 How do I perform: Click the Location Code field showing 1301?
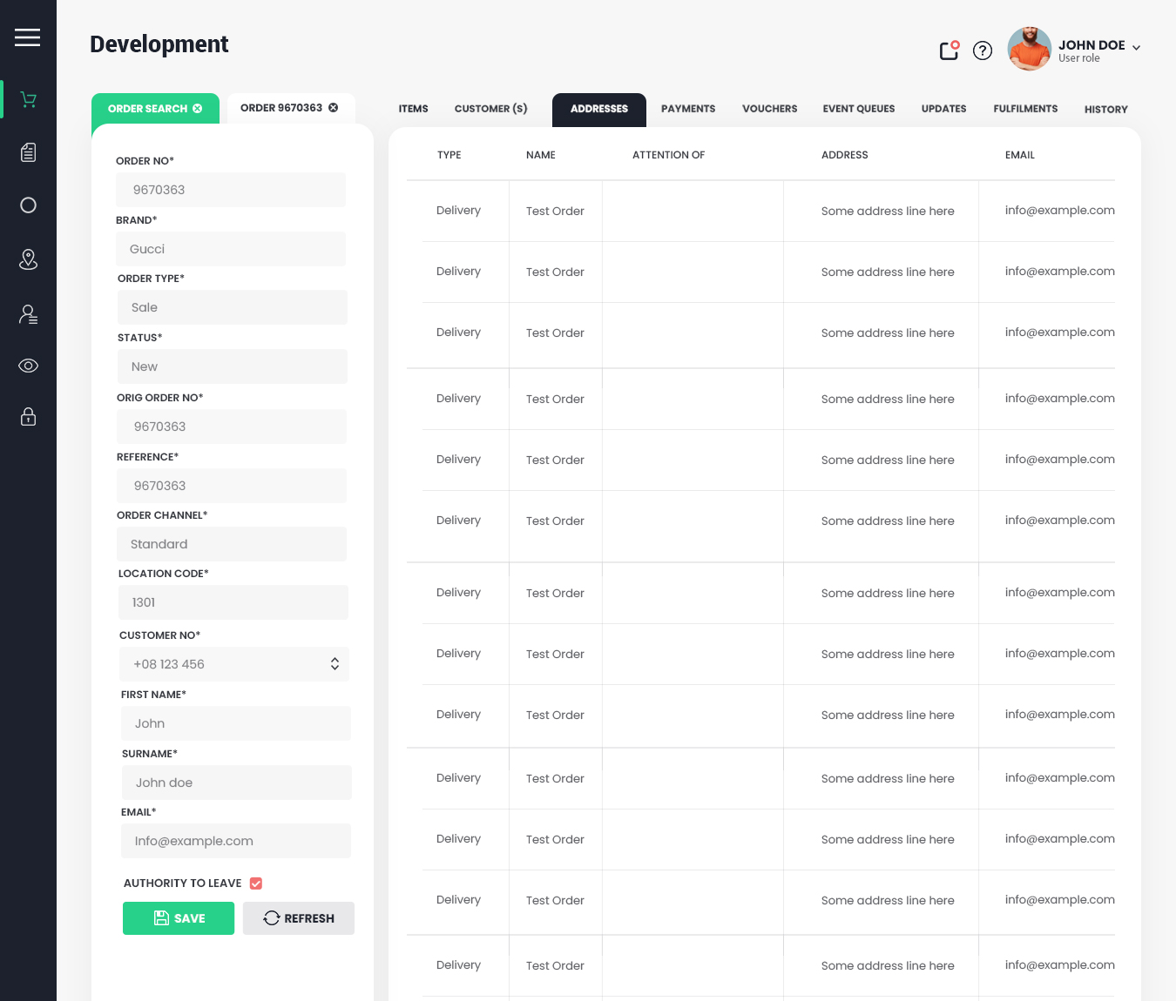pos(233,602)
